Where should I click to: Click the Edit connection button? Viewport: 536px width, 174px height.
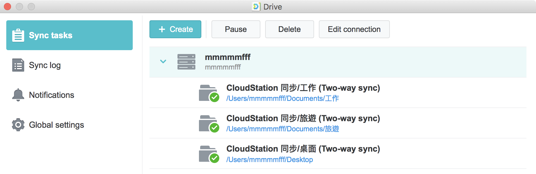pyautogui.click(x=354, y=29)
